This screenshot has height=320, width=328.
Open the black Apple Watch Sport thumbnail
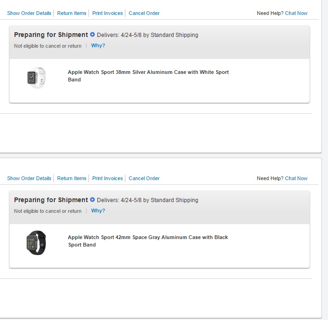(36, 243)
